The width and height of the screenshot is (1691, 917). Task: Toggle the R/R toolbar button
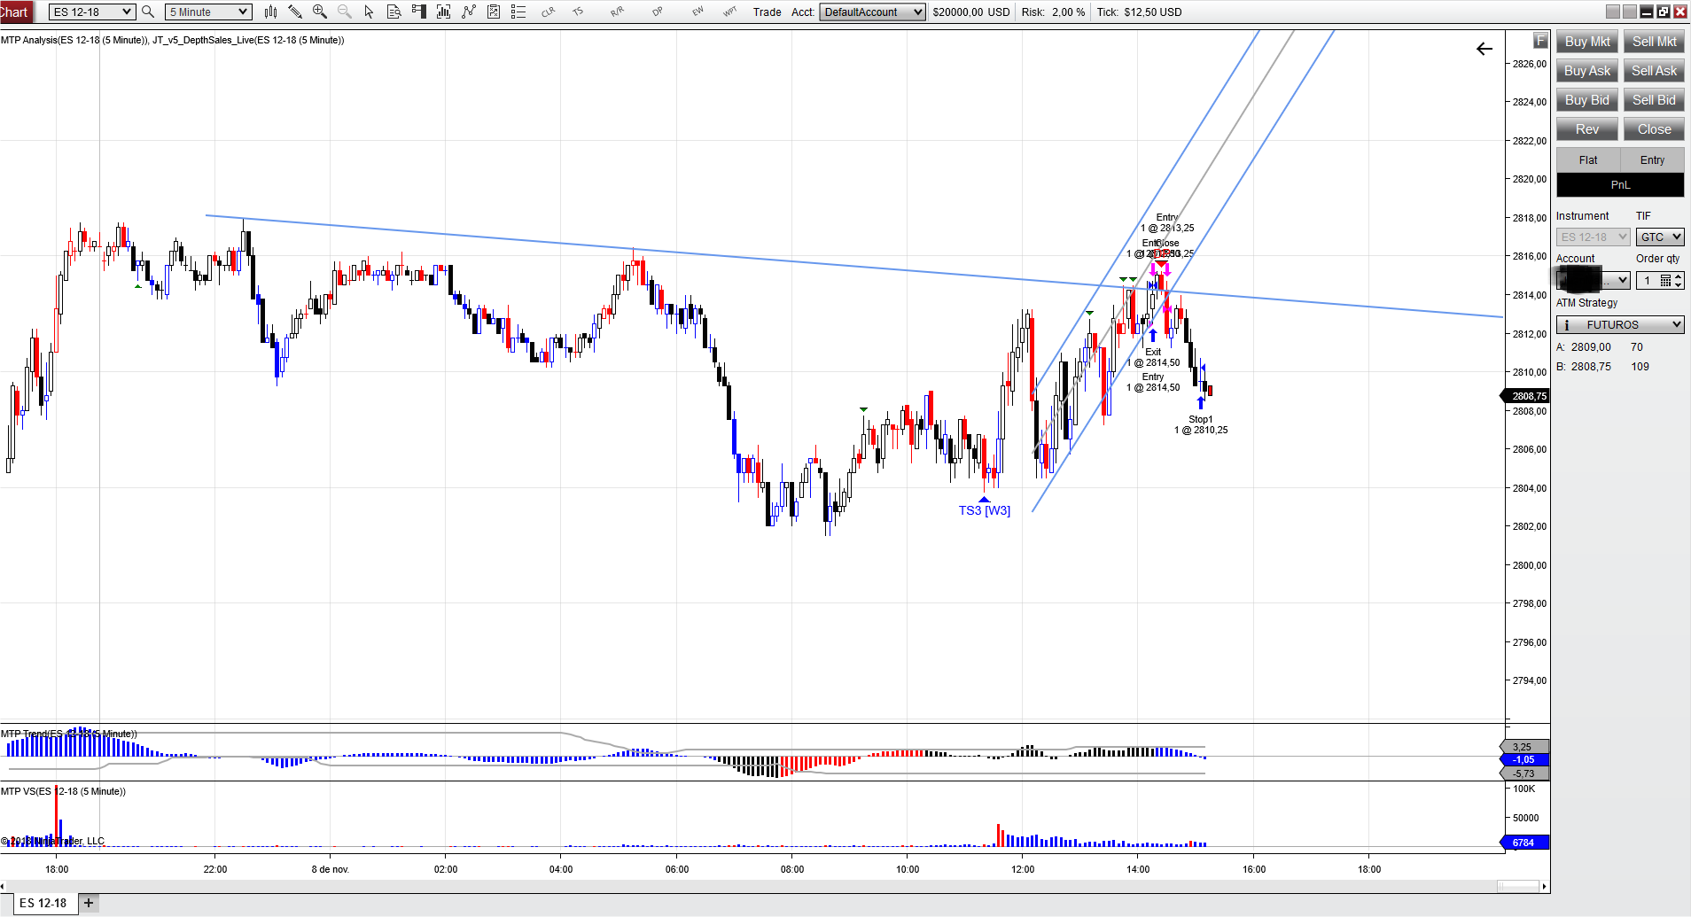pyautogui.click(x=617, y=12)
